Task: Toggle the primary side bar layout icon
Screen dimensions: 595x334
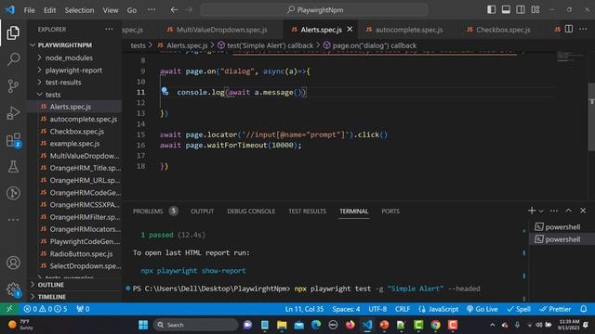Action: coord(491,9)
